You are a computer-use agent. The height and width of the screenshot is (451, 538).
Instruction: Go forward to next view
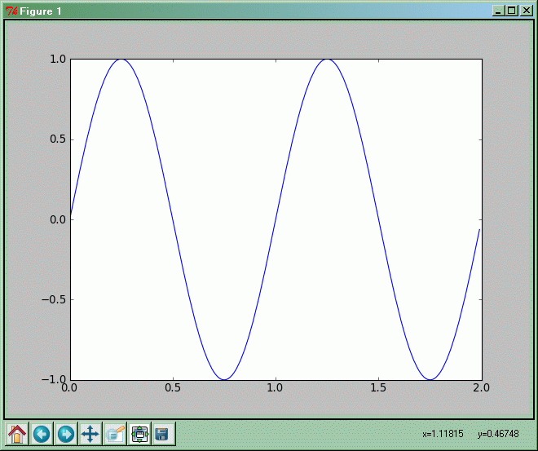coord(66,434)
